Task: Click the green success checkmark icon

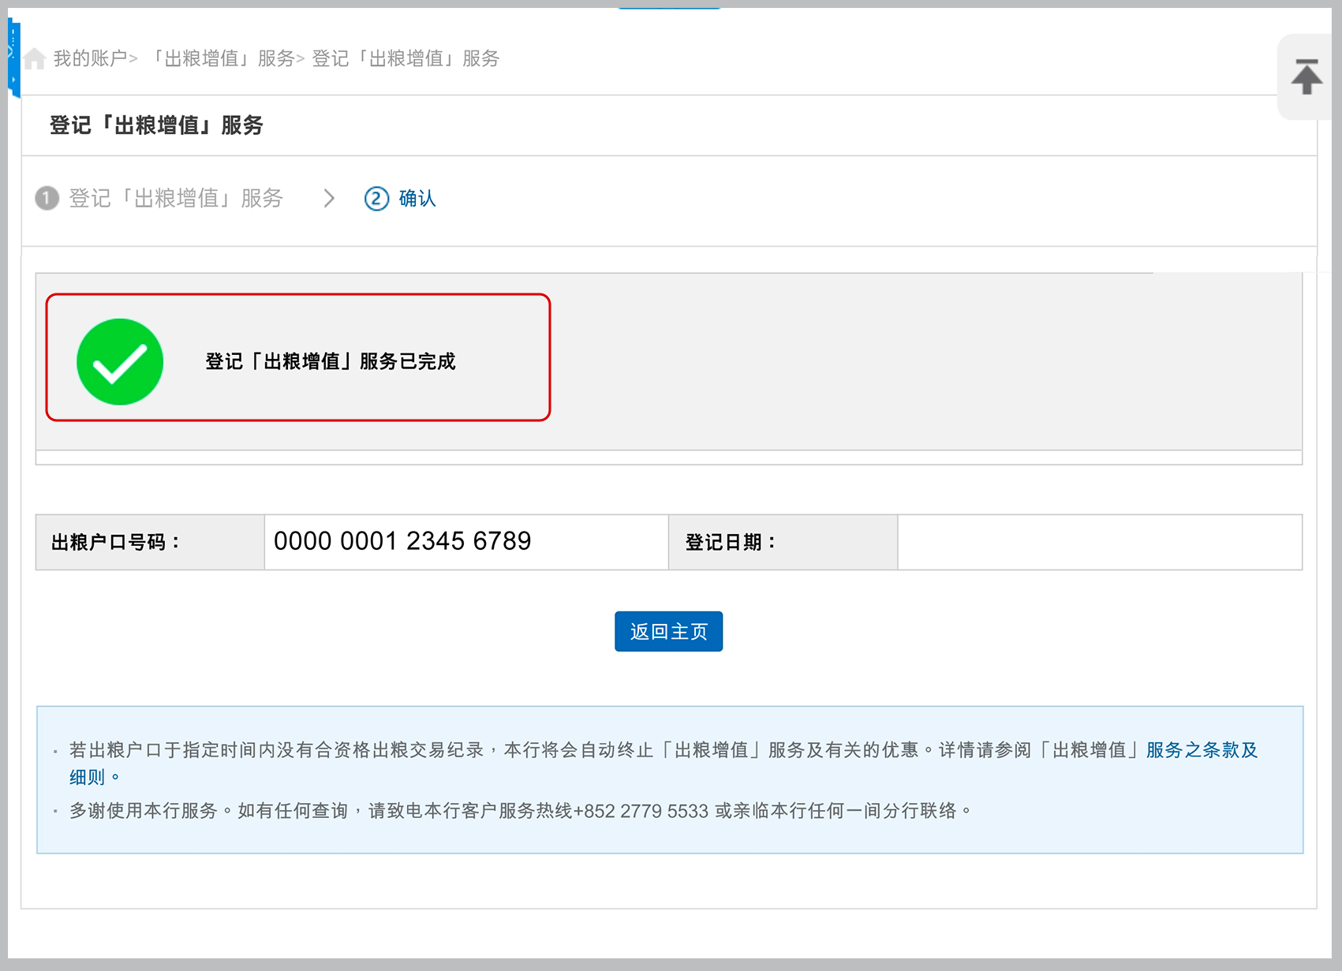Action: point(120,362)
